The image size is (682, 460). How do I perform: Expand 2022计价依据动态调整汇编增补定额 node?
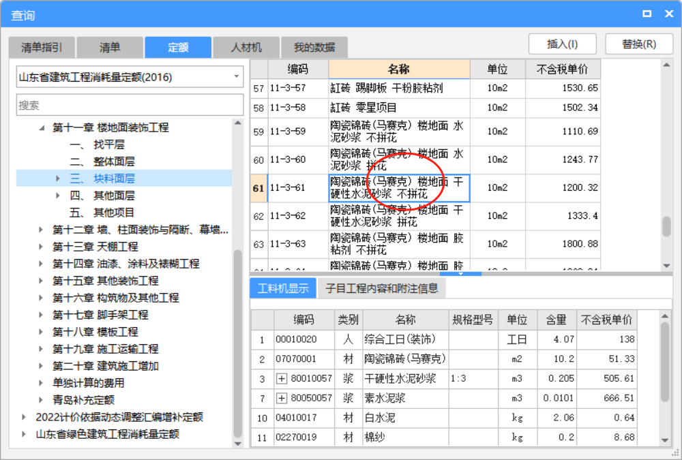click(23, 417)
